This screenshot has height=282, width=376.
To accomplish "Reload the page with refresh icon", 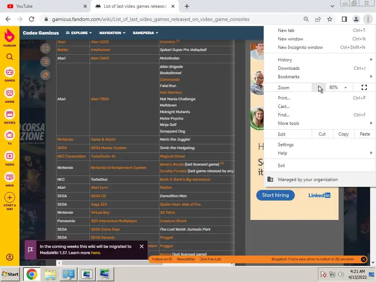I will (x=32, y=19).
